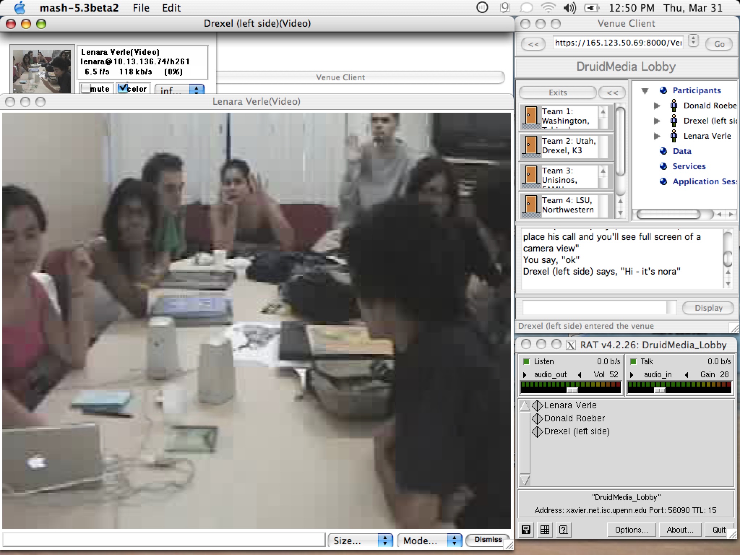The height and width of the screenshot is (555, 740).
Task: Select the Participants globe icon
Action: (663, 90)
